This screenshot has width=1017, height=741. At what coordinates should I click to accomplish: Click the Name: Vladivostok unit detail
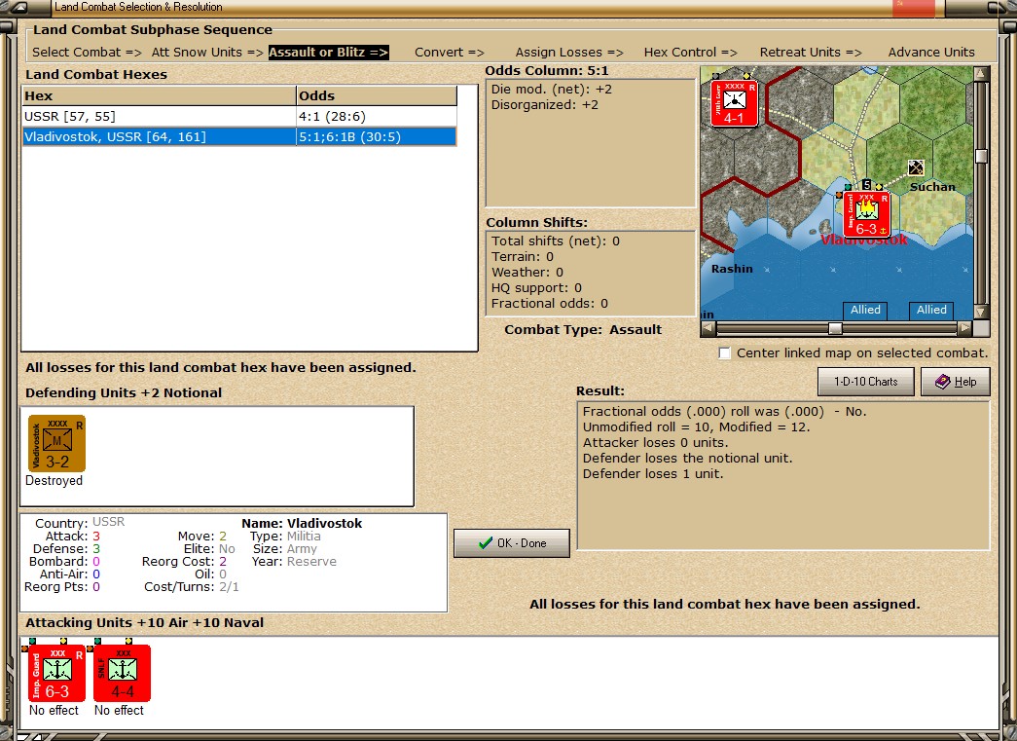pyautogui.click(x=302, y=523)
